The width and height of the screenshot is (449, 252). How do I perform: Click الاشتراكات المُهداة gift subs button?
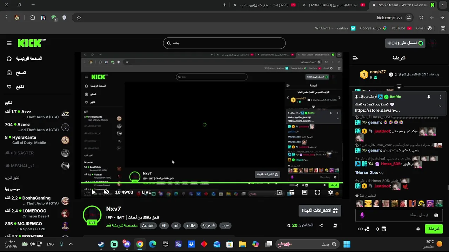(x=320, y=211)
